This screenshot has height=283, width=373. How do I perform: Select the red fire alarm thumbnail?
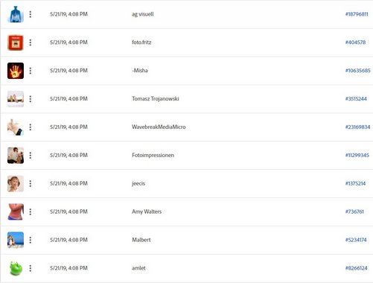[x=16, y=42]
